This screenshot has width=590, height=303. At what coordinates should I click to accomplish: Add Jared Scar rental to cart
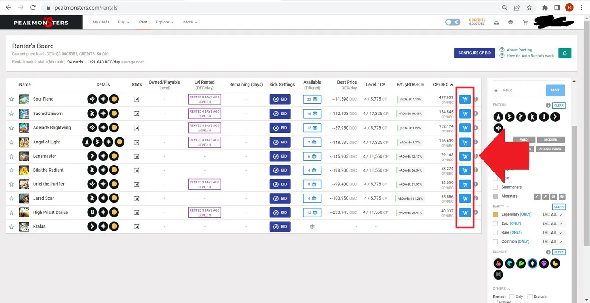click(x=465, y=199)
